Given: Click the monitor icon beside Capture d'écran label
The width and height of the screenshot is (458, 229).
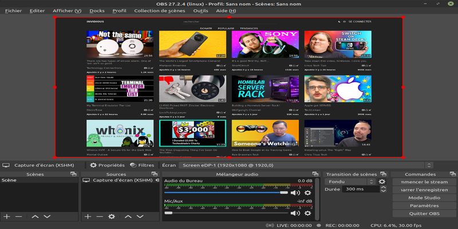Looking at the screenshot, I should 6,165.
